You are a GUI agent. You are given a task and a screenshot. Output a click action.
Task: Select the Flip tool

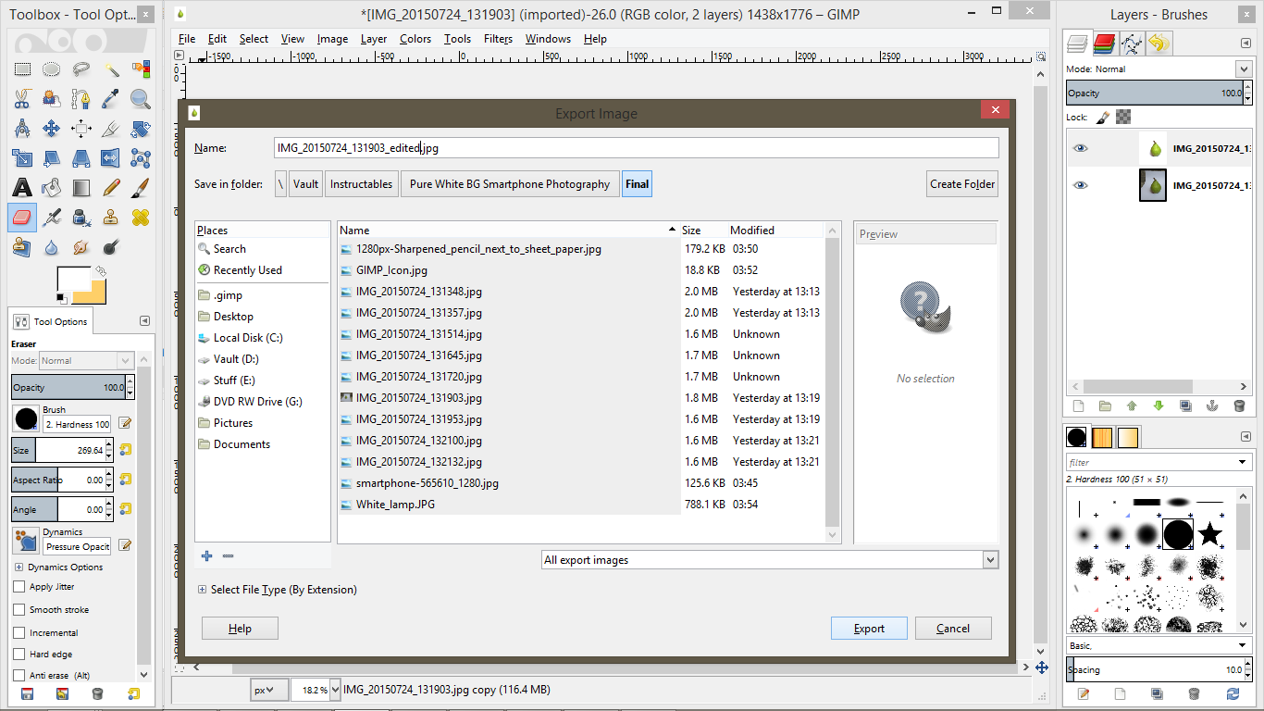111,158
